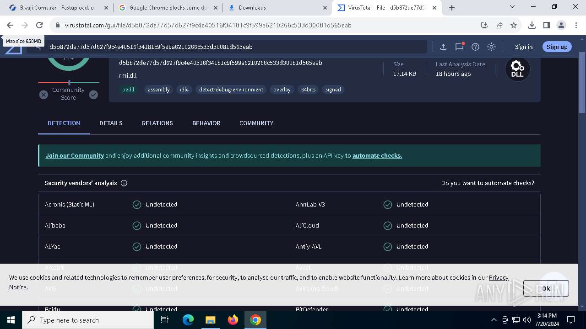Click the browser back arrow

[10, 25]
